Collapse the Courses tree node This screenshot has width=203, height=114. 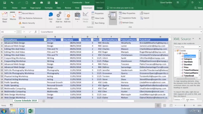pos(175,51)
